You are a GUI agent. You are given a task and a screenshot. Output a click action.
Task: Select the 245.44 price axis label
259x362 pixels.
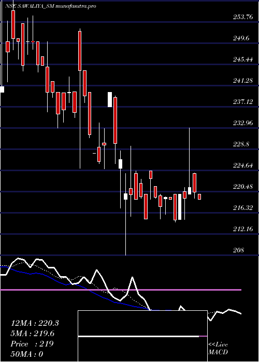click(243, 59)
